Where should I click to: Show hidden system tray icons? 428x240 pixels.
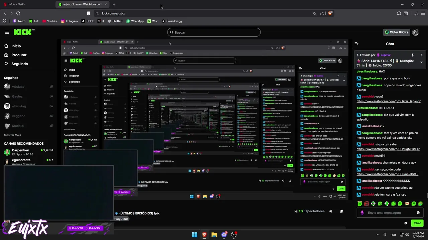point(378,235)
